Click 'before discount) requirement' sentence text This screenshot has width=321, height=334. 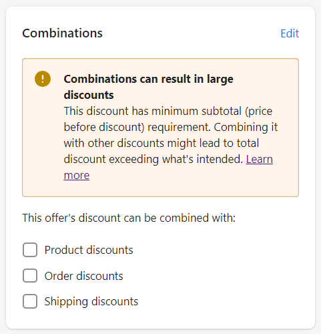pos(137,128)
